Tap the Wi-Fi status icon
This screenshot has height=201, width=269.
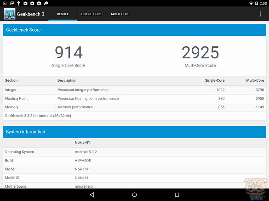(x=251, y=3)
